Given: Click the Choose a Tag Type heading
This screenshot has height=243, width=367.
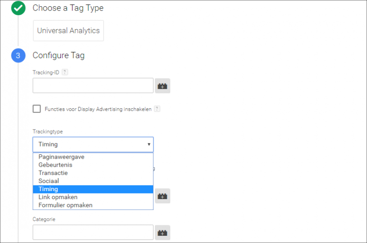Looking at the screenshot, I should (68, 8).
